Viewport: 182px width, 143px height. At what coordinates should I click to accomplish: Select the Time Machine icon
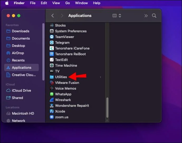(x=52, y=65)
